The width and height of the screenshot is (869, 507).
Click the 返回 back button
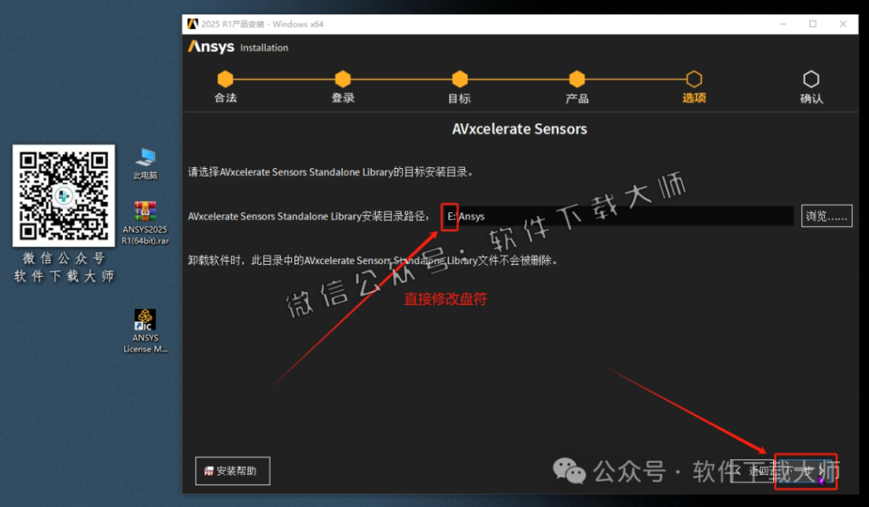pyautogui.click(x=753, y=470)
